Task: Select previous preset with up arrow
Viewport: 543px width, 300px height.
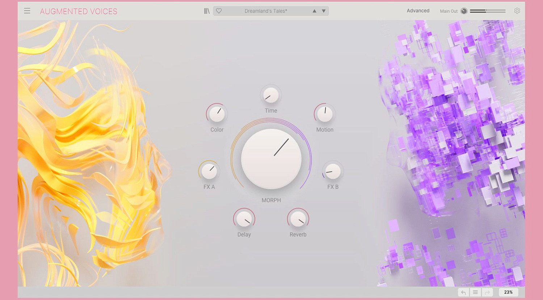Action: pos(314,11)
